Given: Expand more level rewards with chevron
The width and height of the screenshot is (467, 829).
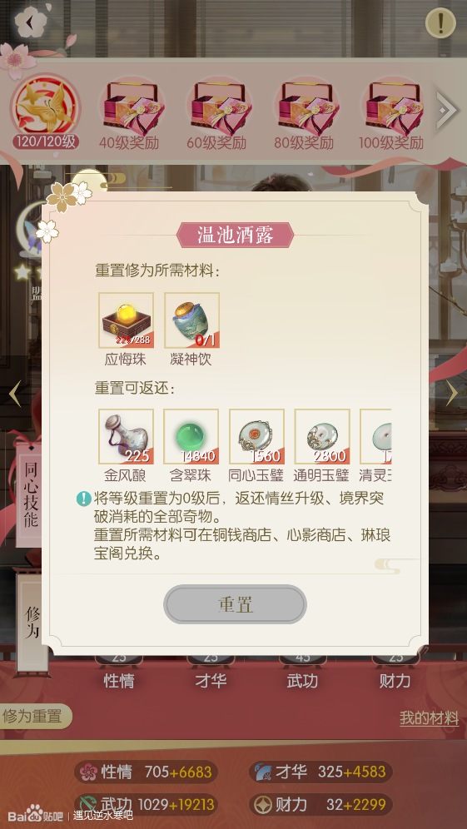Looking at the screenshot, I should coord(447,109).
